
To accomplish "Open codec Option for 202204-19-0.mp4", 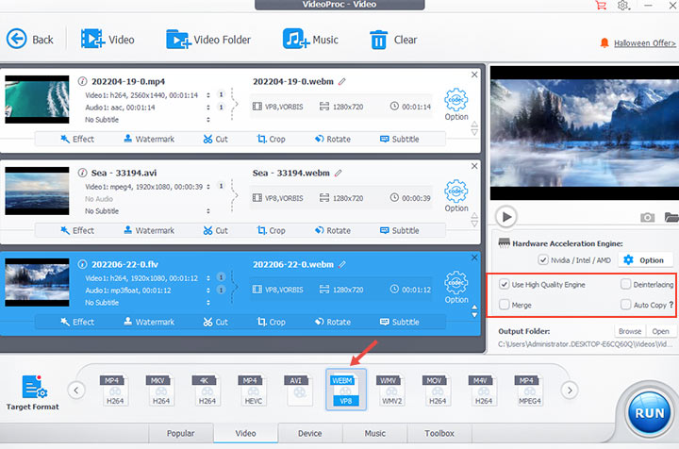I will tap(456, 105).
